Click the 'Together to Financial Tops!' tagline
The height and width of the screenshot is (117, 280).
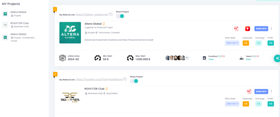point(98,28)
